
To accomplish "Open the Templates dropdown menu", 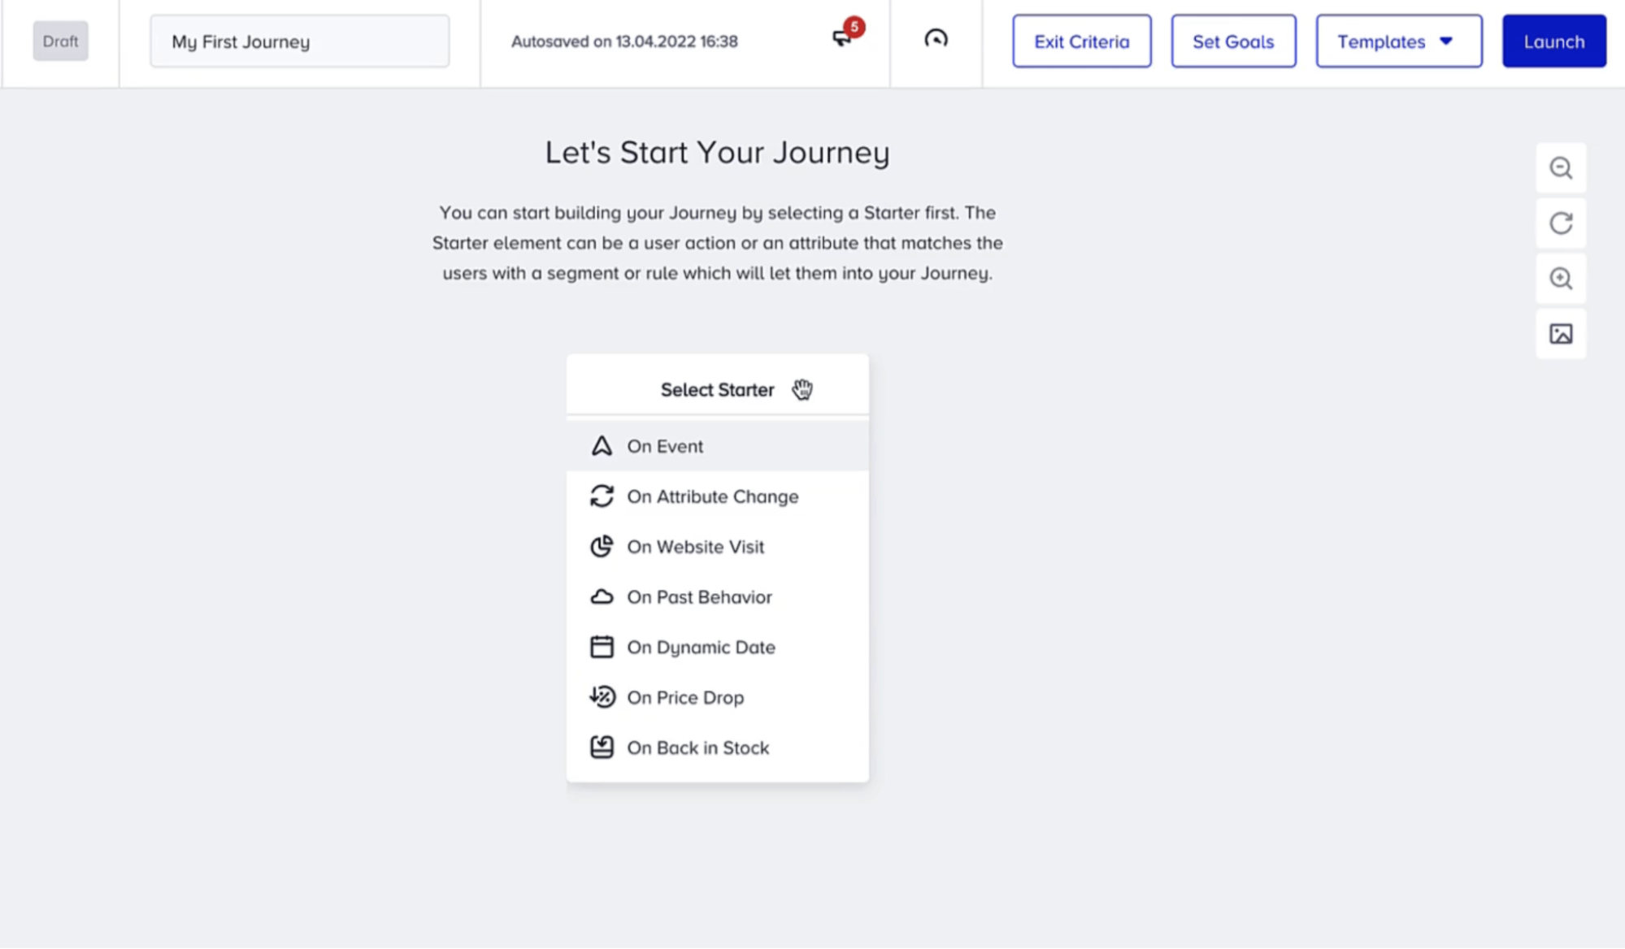I will (x=1398, y=41).
